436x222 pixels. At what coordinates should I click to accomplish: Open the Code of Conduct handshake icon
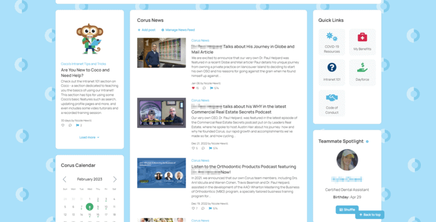pyautogui.click(x=332, y=98)
